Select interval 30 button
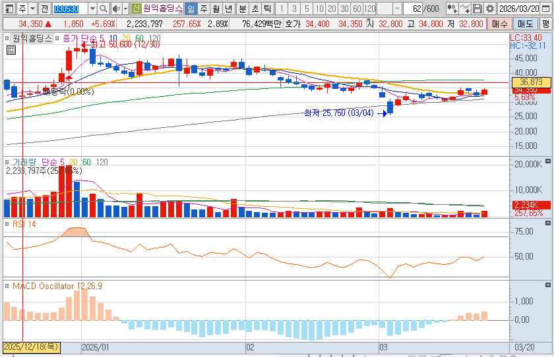This screenshot has height=357, width=554. [x=344, y=9]
